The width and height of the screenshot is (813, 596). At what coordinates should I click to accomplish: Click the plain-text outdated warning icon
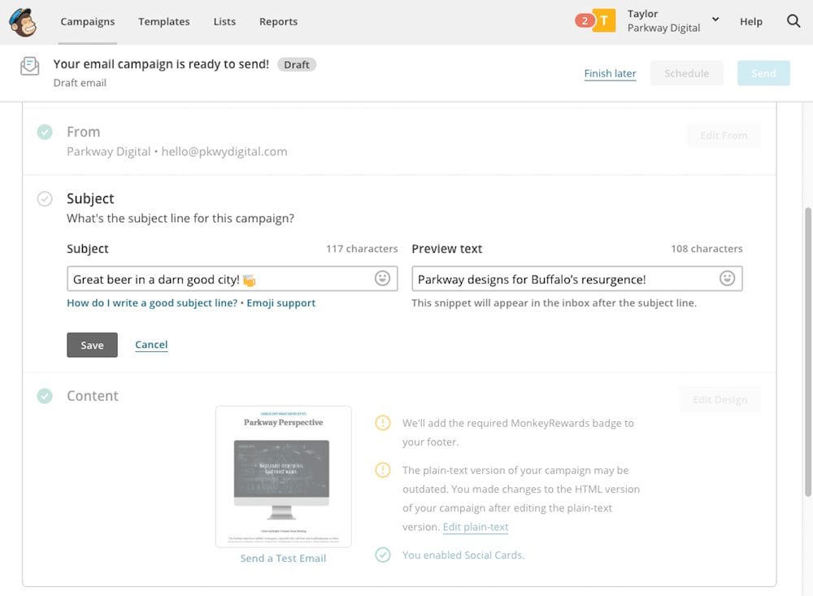[383, 470]
